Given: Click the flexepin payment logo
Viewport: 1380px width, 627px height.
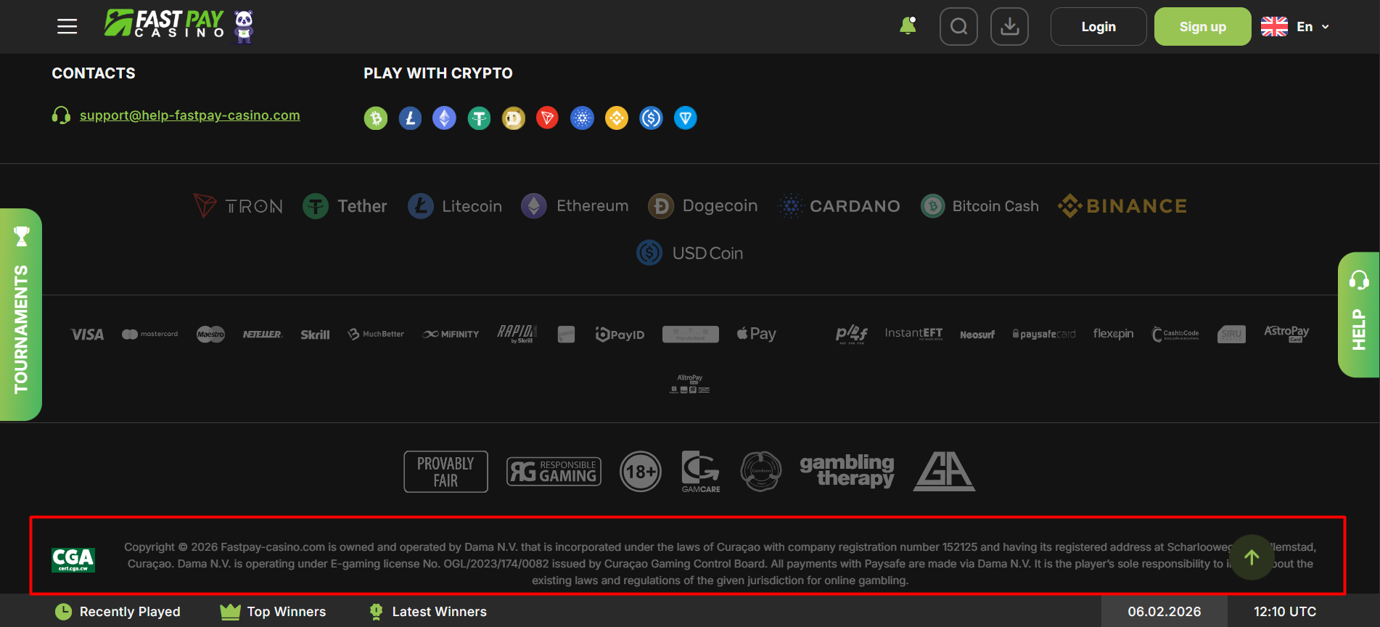Looking at the screenshot, I should 1113,334.
